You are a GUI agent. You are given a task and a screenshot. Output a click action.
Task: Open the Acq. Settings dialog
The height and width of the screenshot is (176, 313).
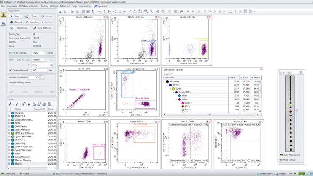tap(44, 28)
